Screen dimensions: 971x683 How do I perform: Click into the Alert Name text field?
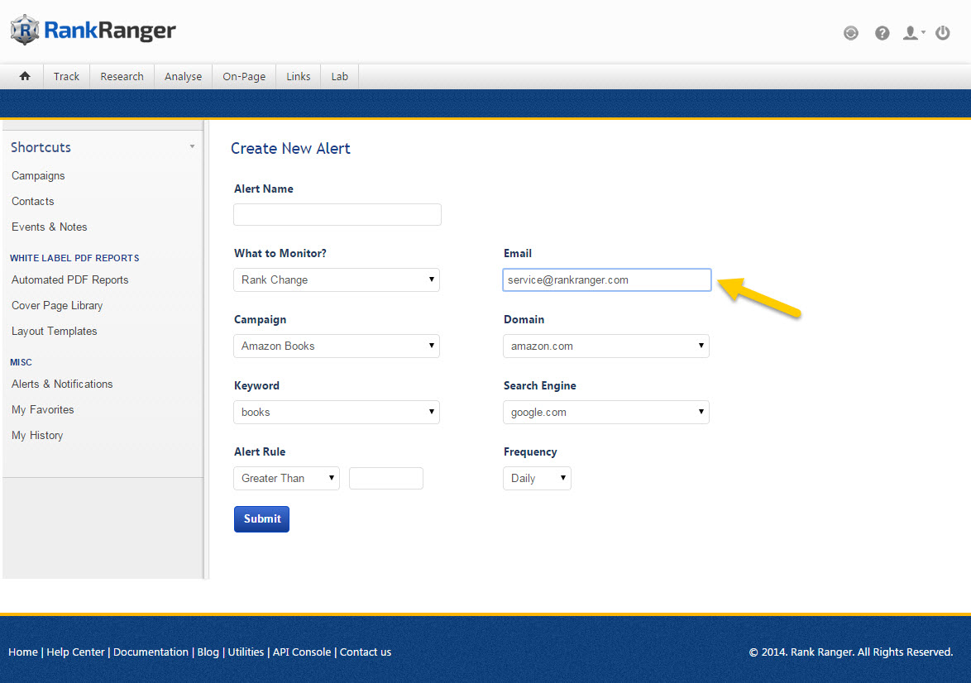337,215
